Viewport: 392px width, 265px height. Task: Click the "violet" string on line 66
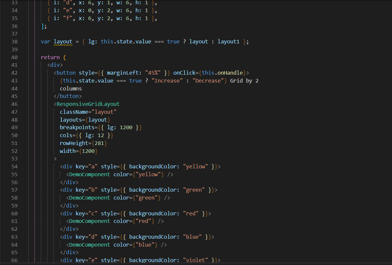pos(196,260)
